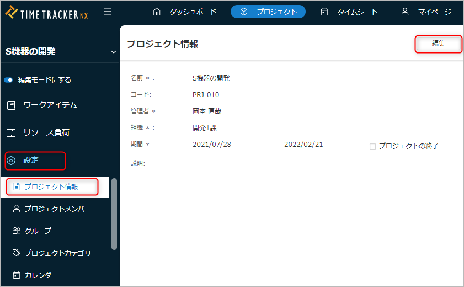Switch to the タイムシート tab
This screenshot has height=287, width=464.
click(x=349, y=12)
